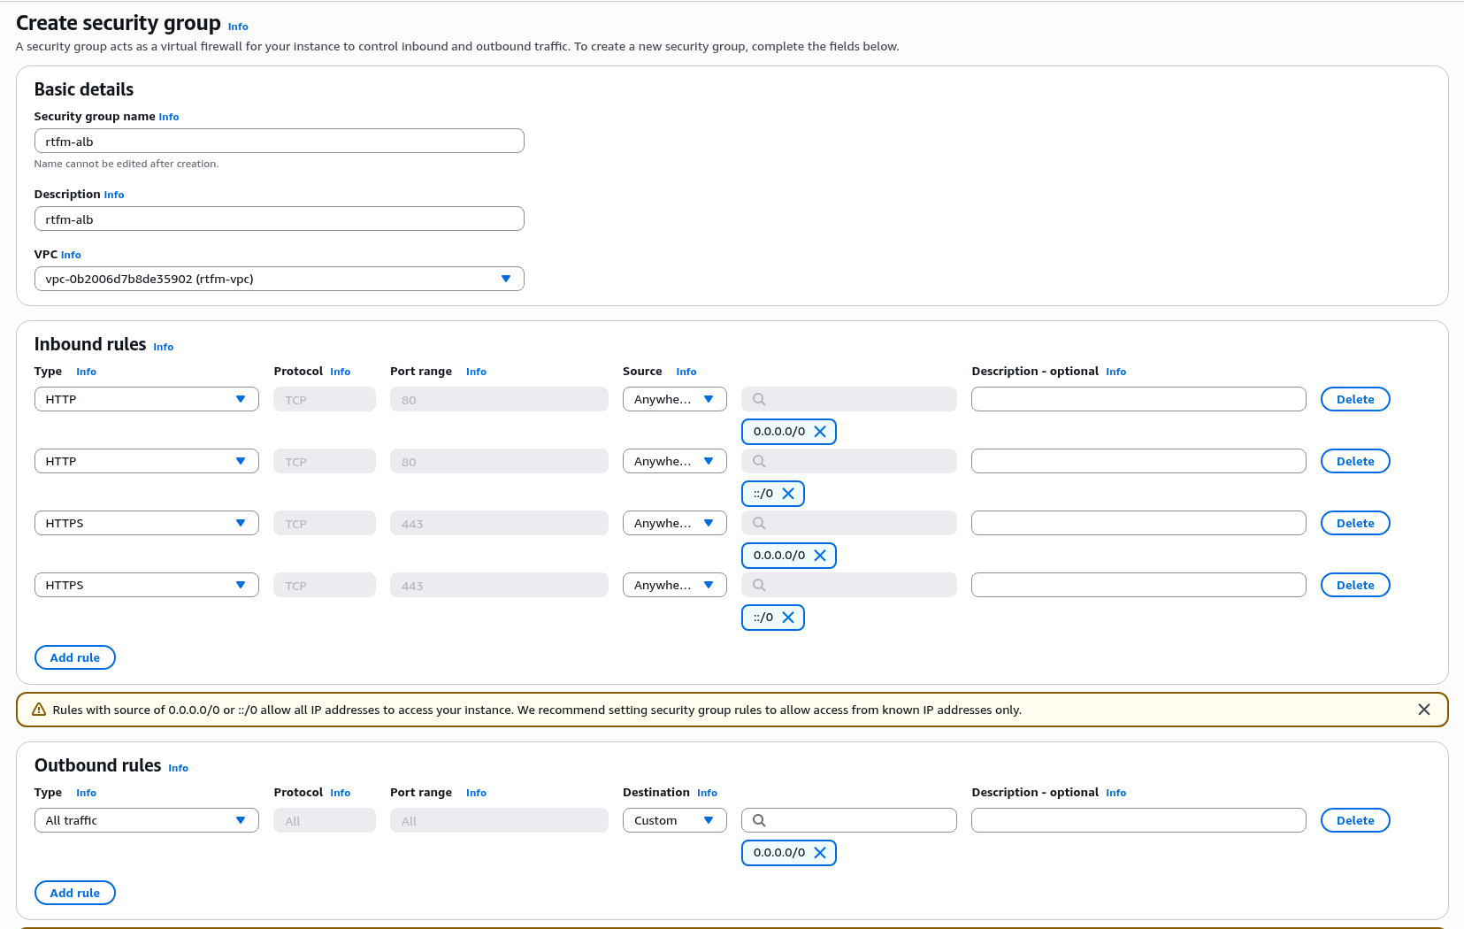
Task: Remove 0.0.0.0/0 from first HTTPS rule
Action: pyautogui.click(x=819, y=556)
